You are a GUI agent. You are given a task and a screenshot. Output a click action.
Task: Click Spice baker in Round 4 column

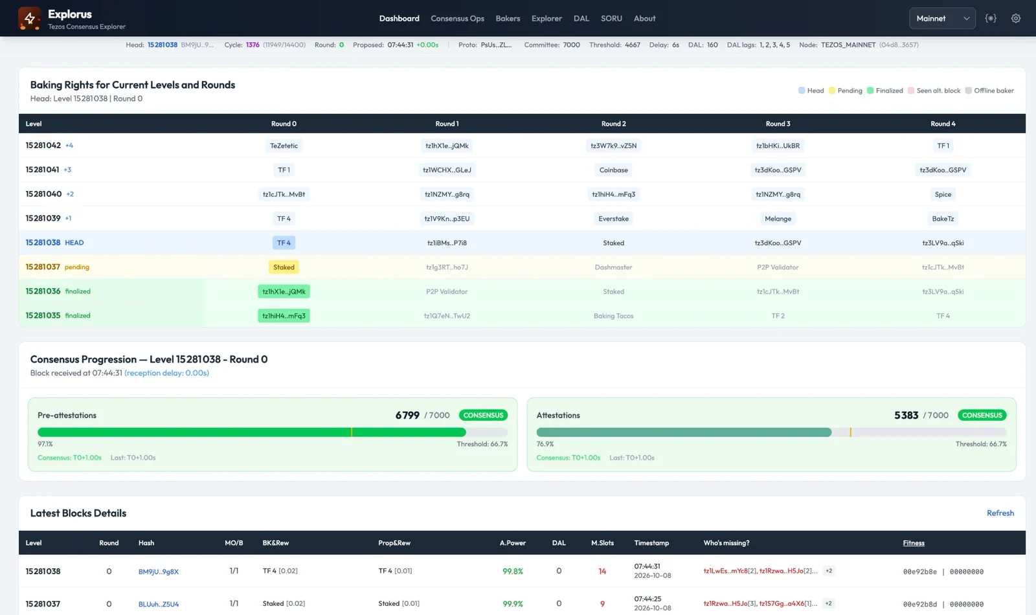click(x=943, y=194)
